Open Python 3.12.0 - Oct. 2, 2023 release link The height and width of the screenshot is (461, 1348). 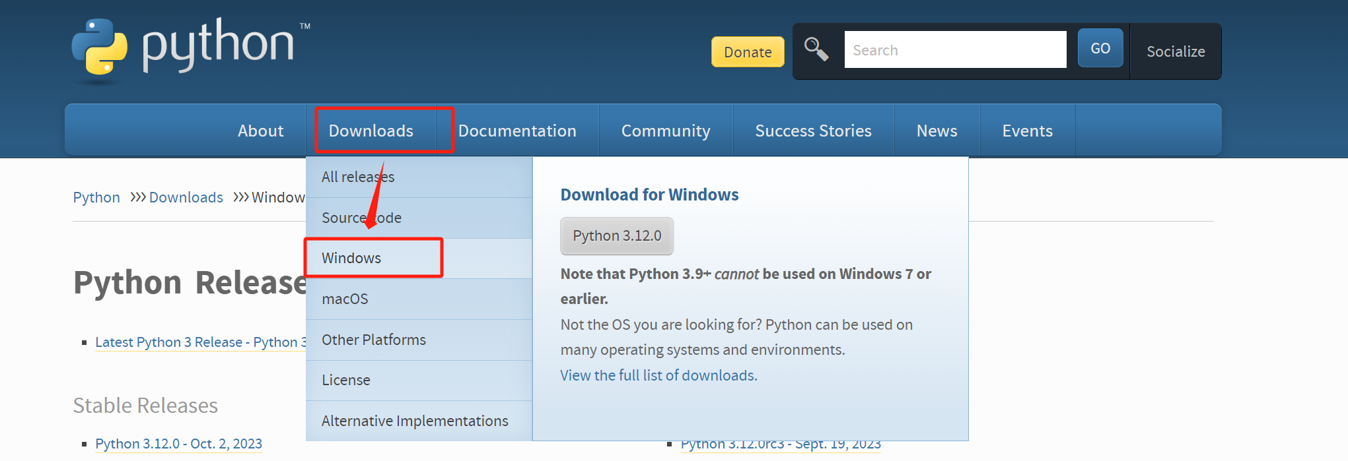pos(178,443)
